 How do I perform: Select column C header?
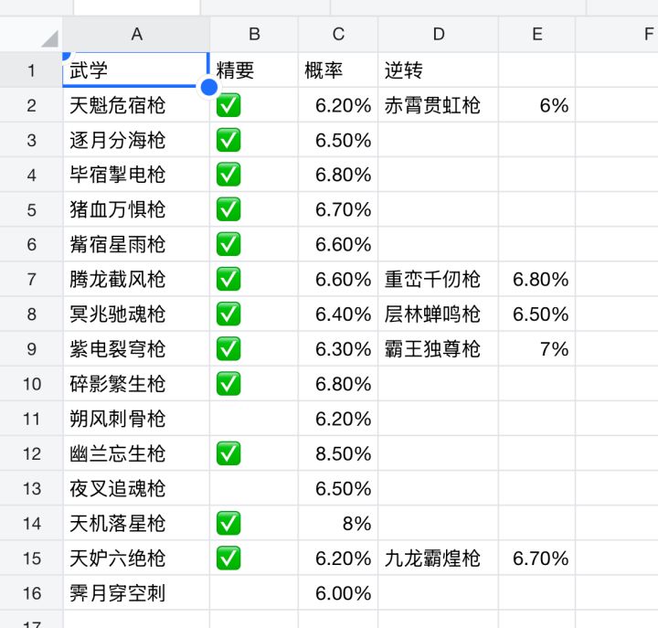coord(338,34)
